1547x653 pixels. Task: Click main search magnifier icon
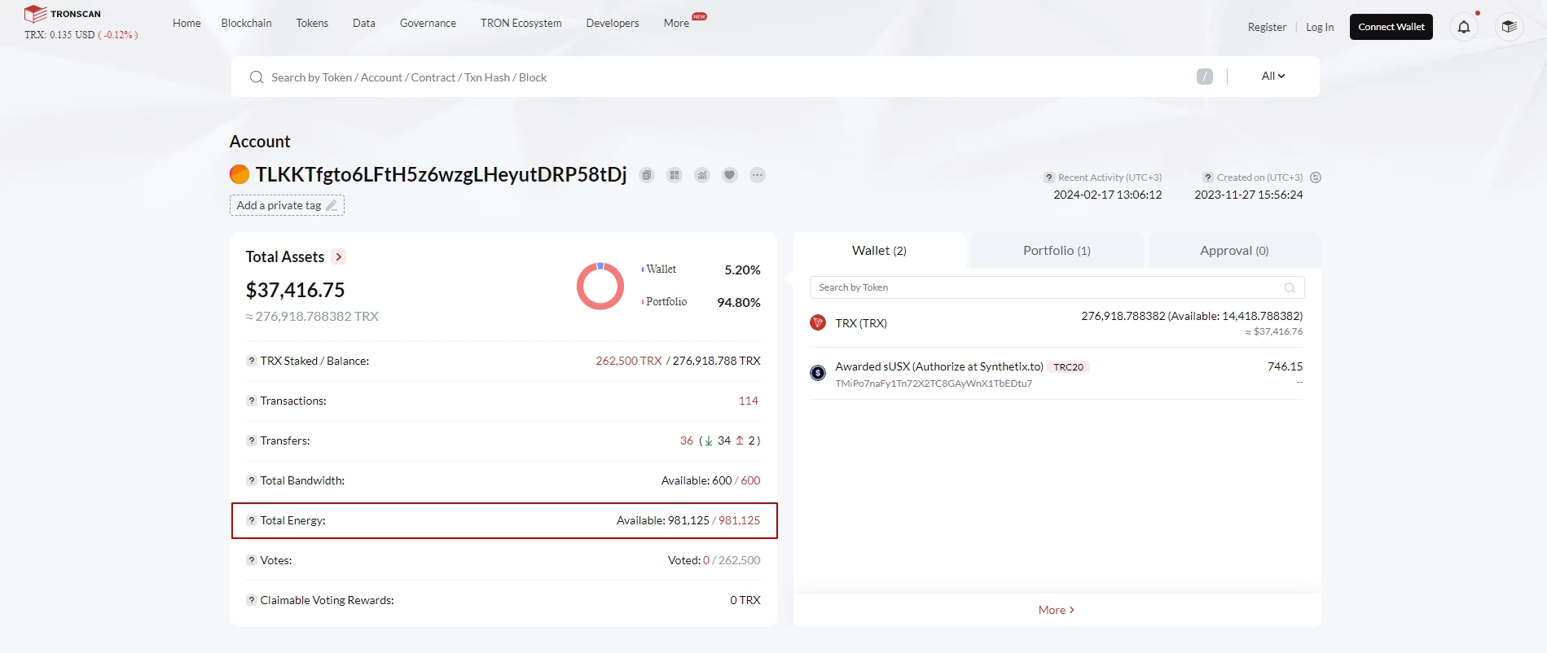(257, 77)
